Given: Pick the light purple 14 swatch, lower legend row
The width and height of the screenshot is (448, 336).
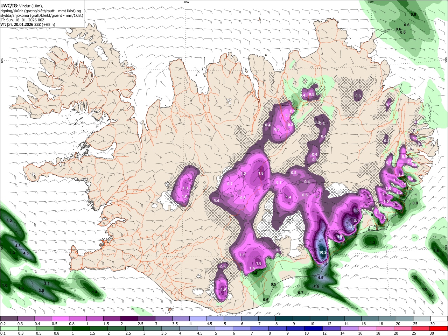Looking at the screenshot, I should coord(349,328).
